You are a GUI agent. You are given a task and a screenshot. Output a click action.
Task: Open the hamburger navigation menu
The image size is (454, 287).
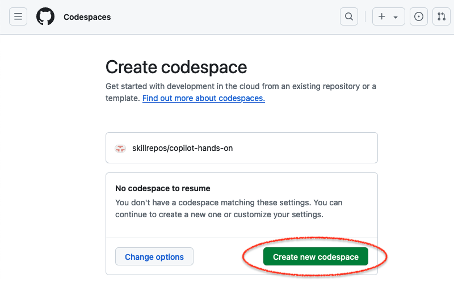click(x=18, y=16)
